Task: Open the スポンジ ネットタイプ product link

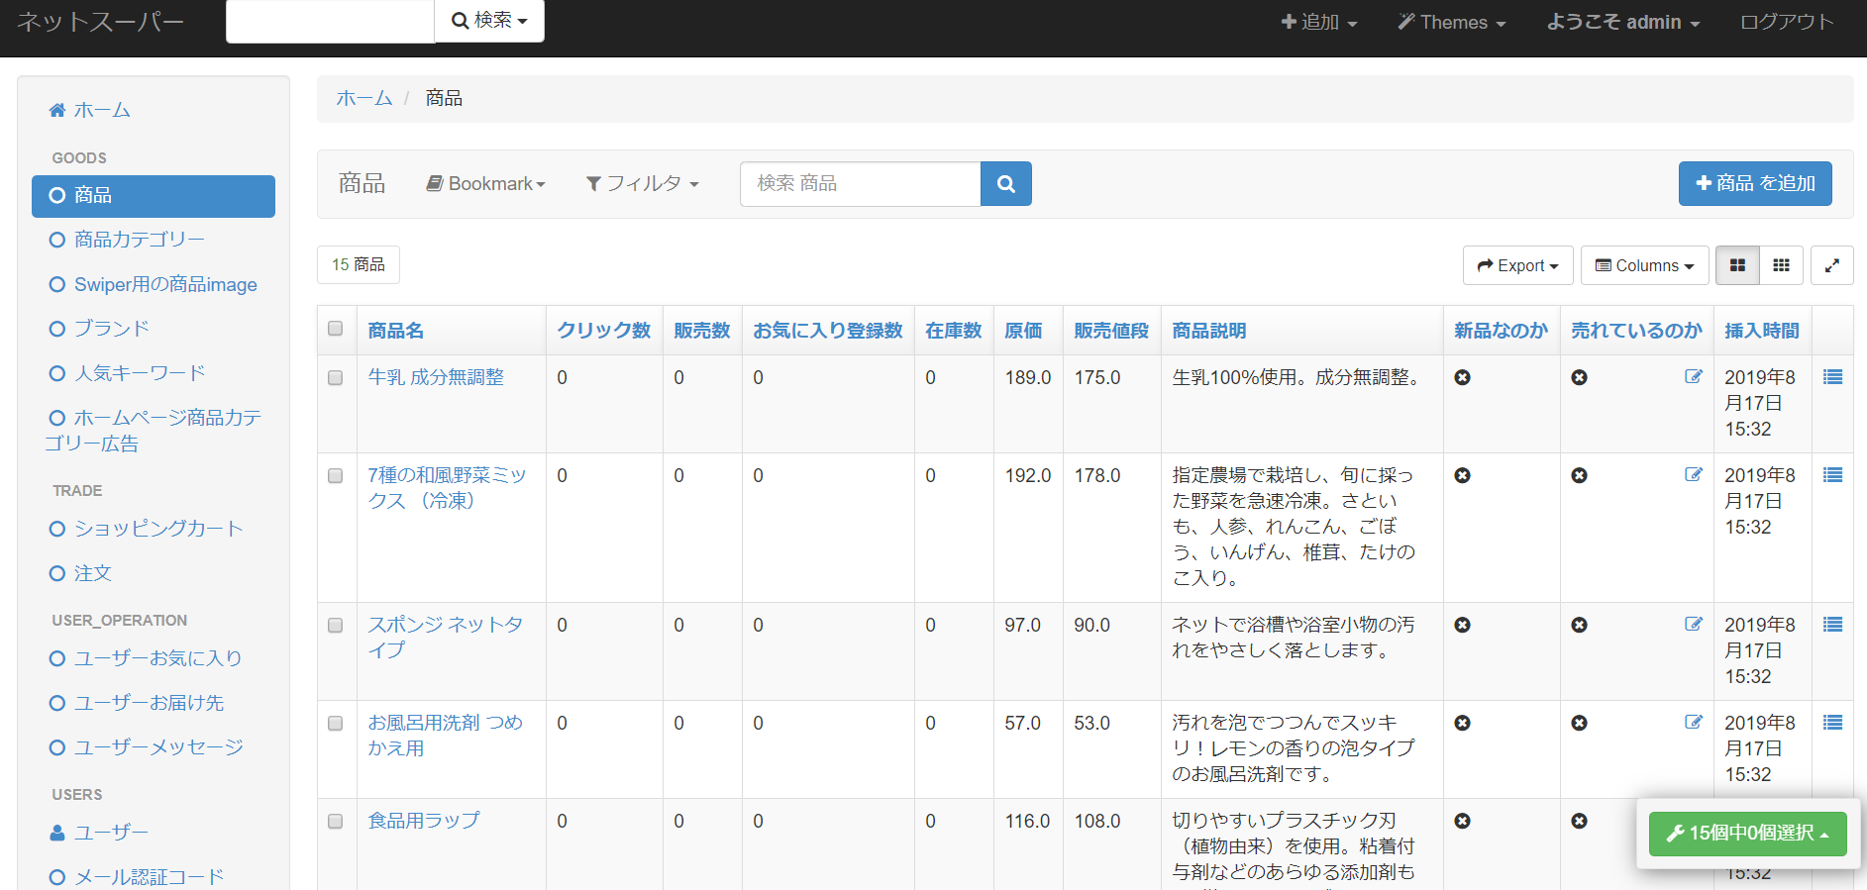Action: click(x=445, y=638)
